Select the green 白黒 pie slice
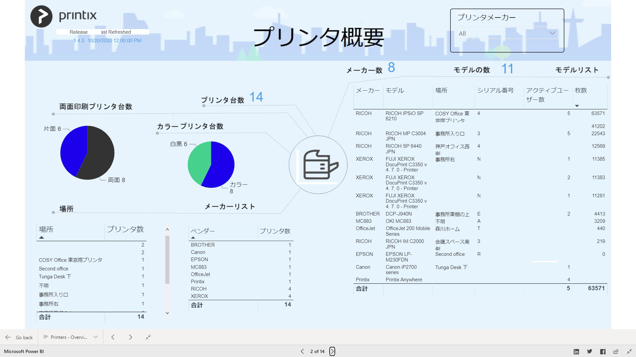 [199, 162]
